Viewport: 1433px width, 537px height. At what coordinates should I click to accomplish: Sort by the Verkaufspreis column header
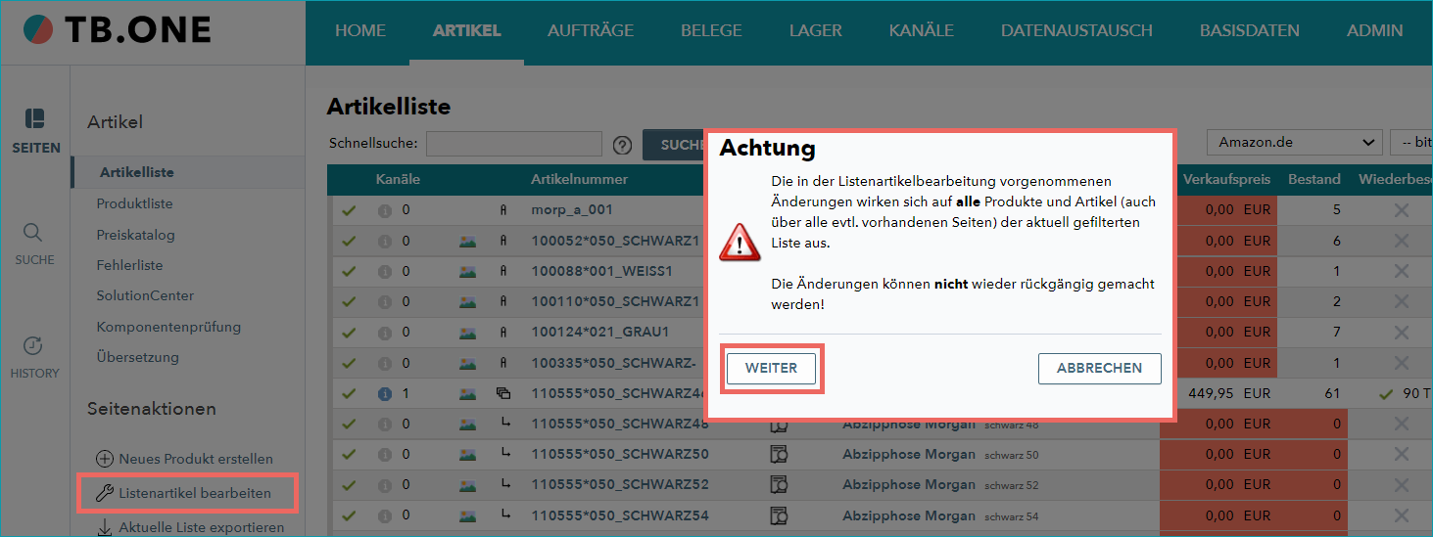click(1226, 179)
